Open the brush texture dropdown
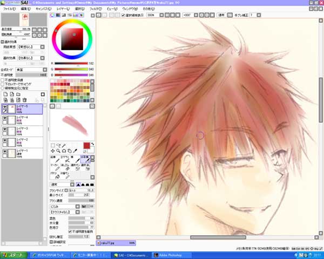This screenshot has height=259, width=324. click(77, 212)
